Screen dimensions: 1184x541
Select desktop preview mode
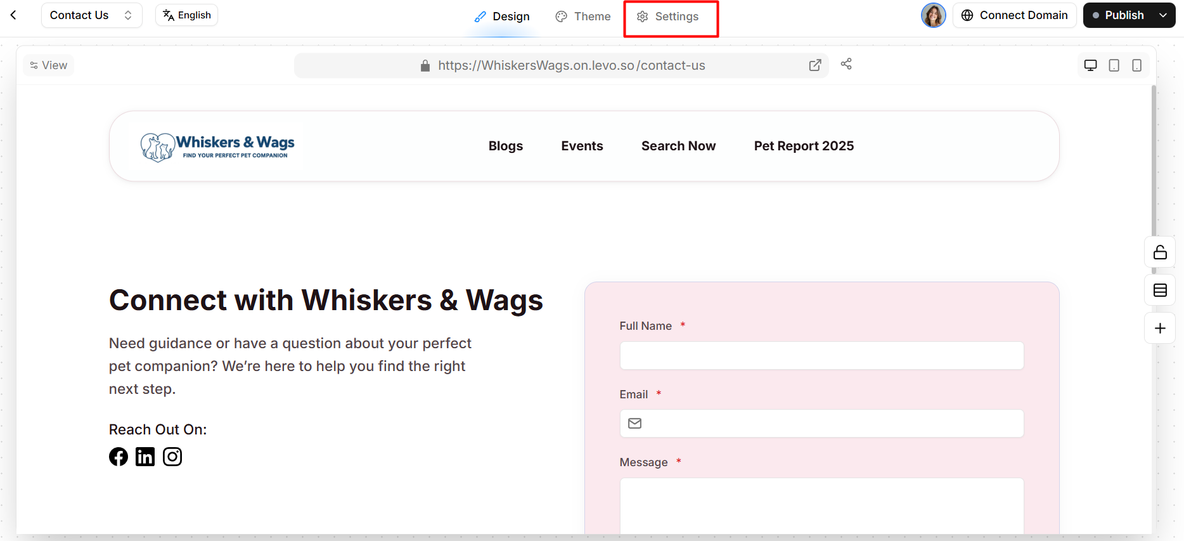(1090, 65)
